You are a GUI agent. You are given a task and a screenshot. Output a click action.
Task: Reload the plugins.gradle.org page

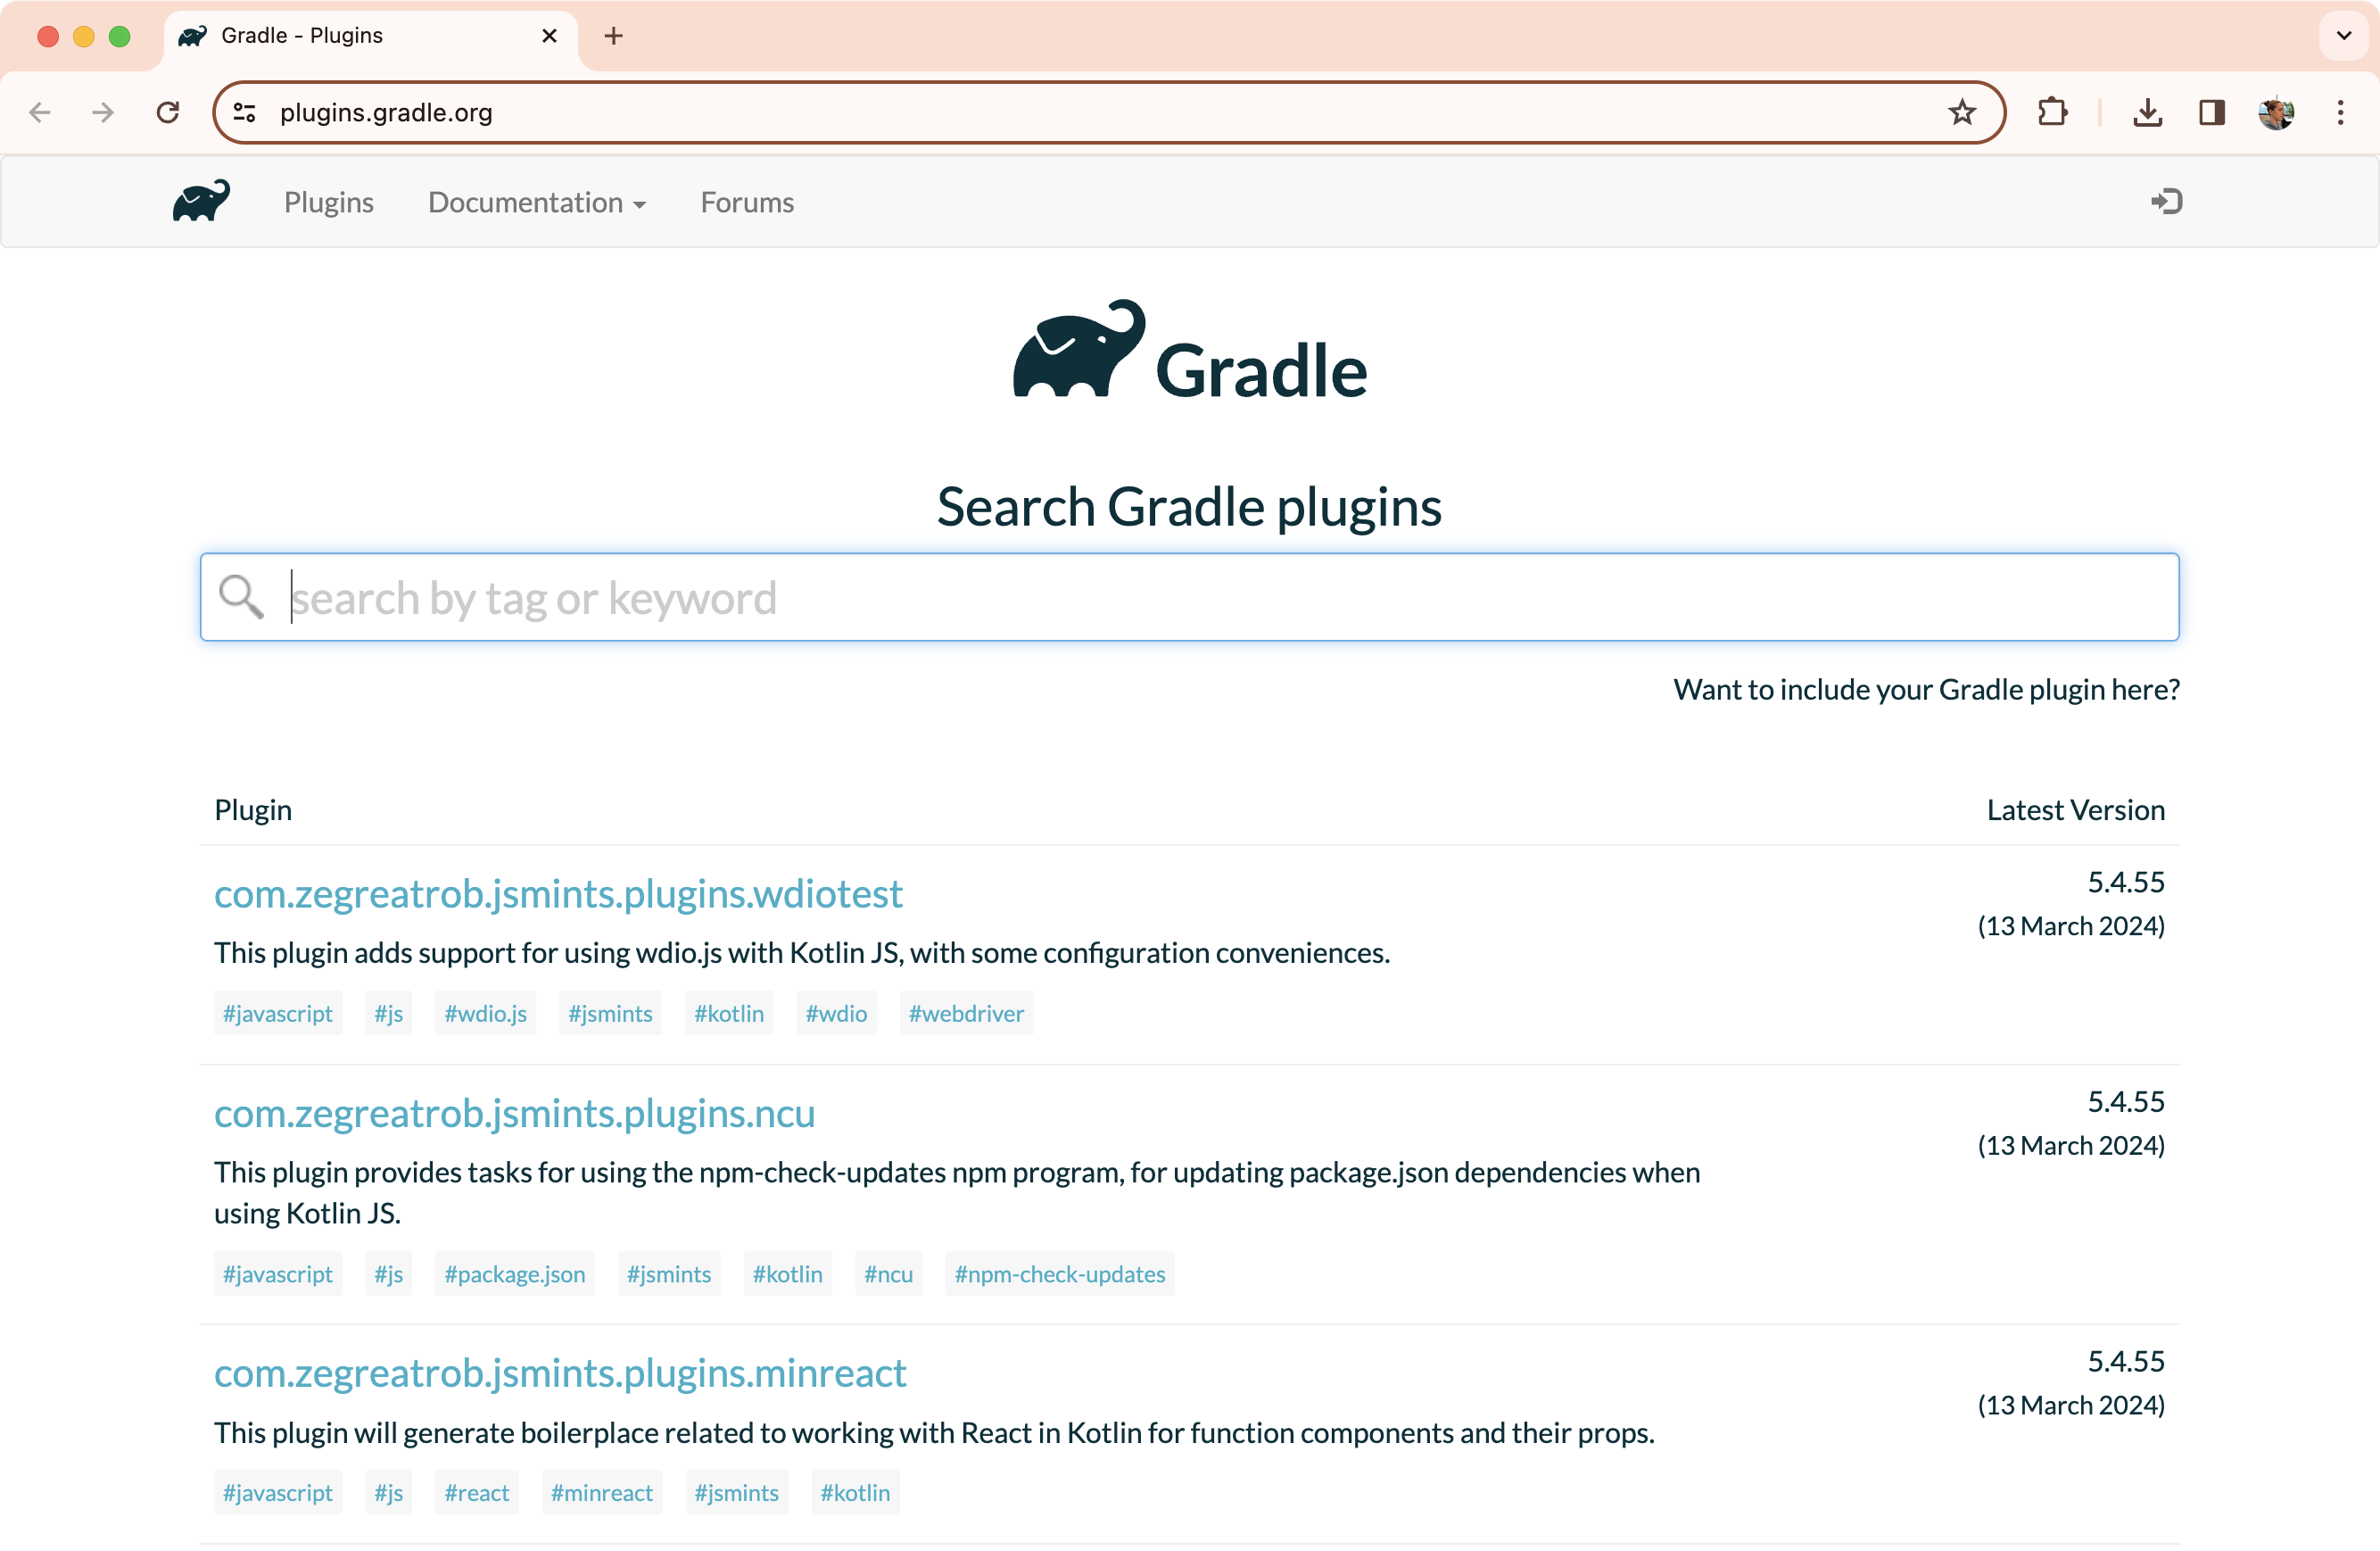168,112
